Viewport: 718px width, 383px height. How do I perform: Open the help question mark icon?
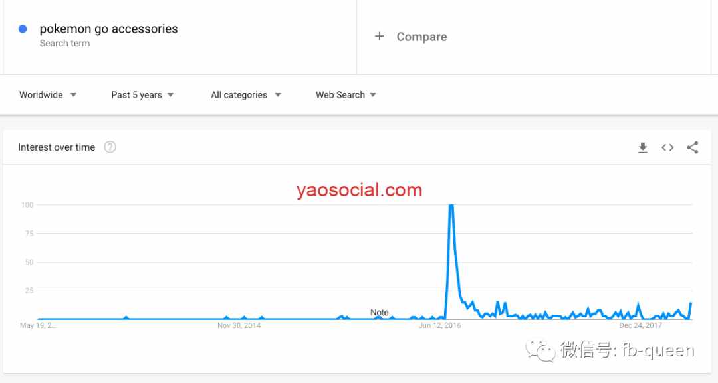(x=110, y=147)
